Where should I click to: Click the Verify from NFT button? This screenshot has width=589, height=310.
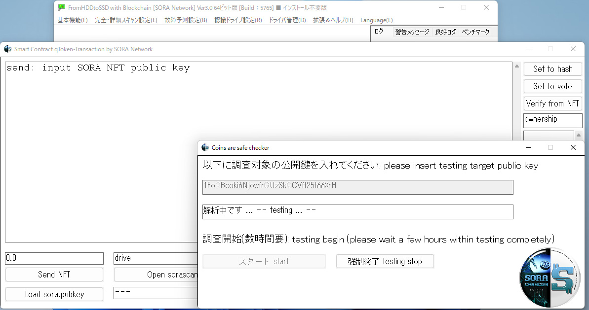(x=552, y=103)
